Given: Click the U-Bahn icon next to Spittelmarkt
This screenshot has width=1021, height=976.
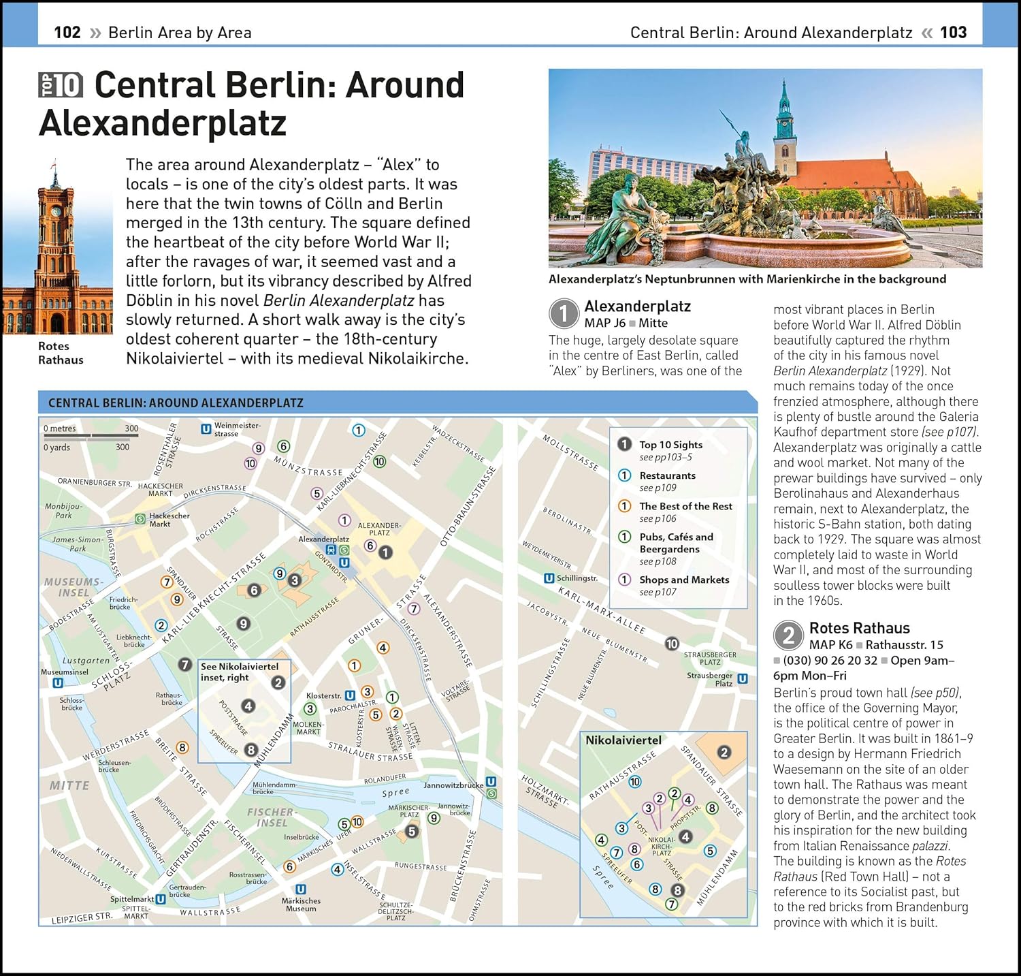Looking at the screenshot, I should point(161,899).
